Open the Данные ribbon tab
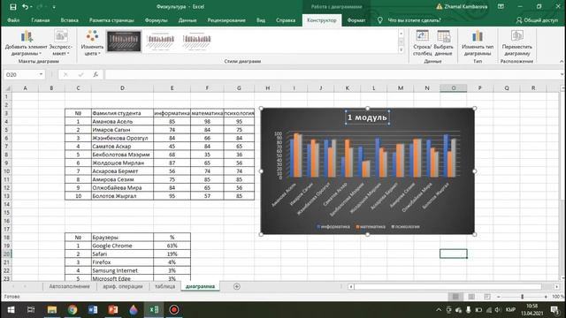Screen dimensions: 566x318 [x=187, y=20]
